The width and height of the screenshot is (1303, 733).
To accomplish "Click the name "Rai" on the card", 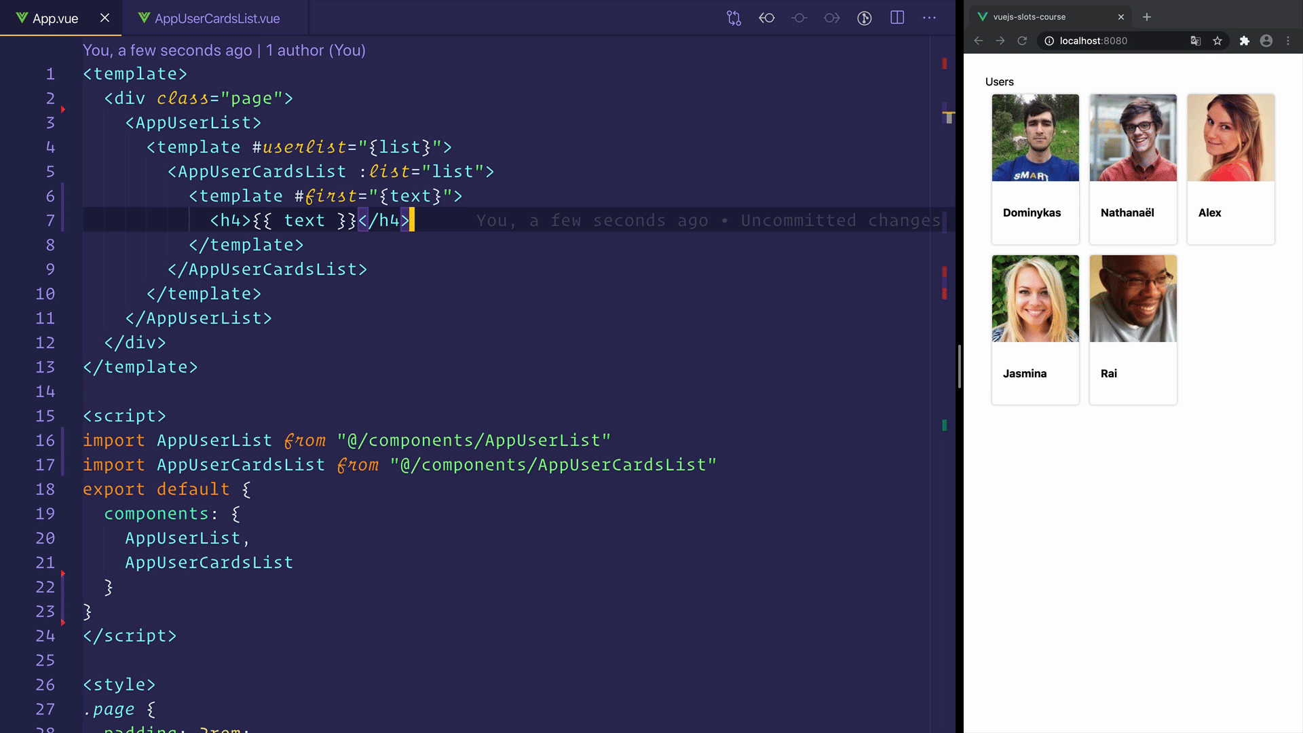I will tap(1109, 373).
